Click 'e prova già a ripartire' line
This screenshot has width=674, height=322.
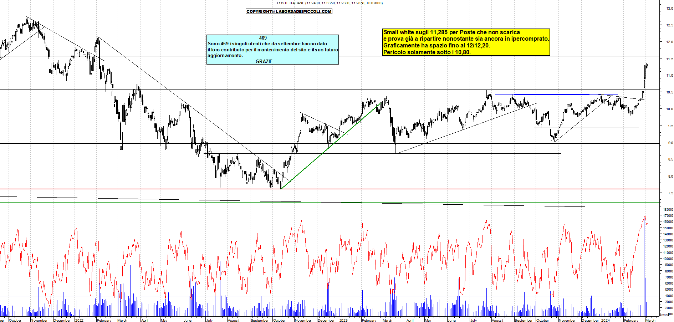pyautogui.click(x=466, y=39)
